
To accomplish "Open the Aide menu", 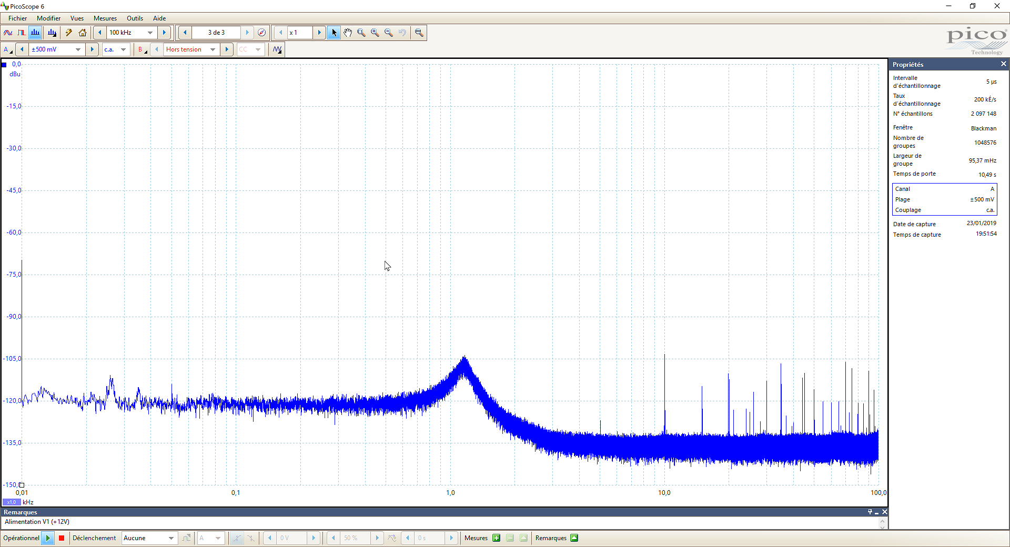I will coord(159,18).
